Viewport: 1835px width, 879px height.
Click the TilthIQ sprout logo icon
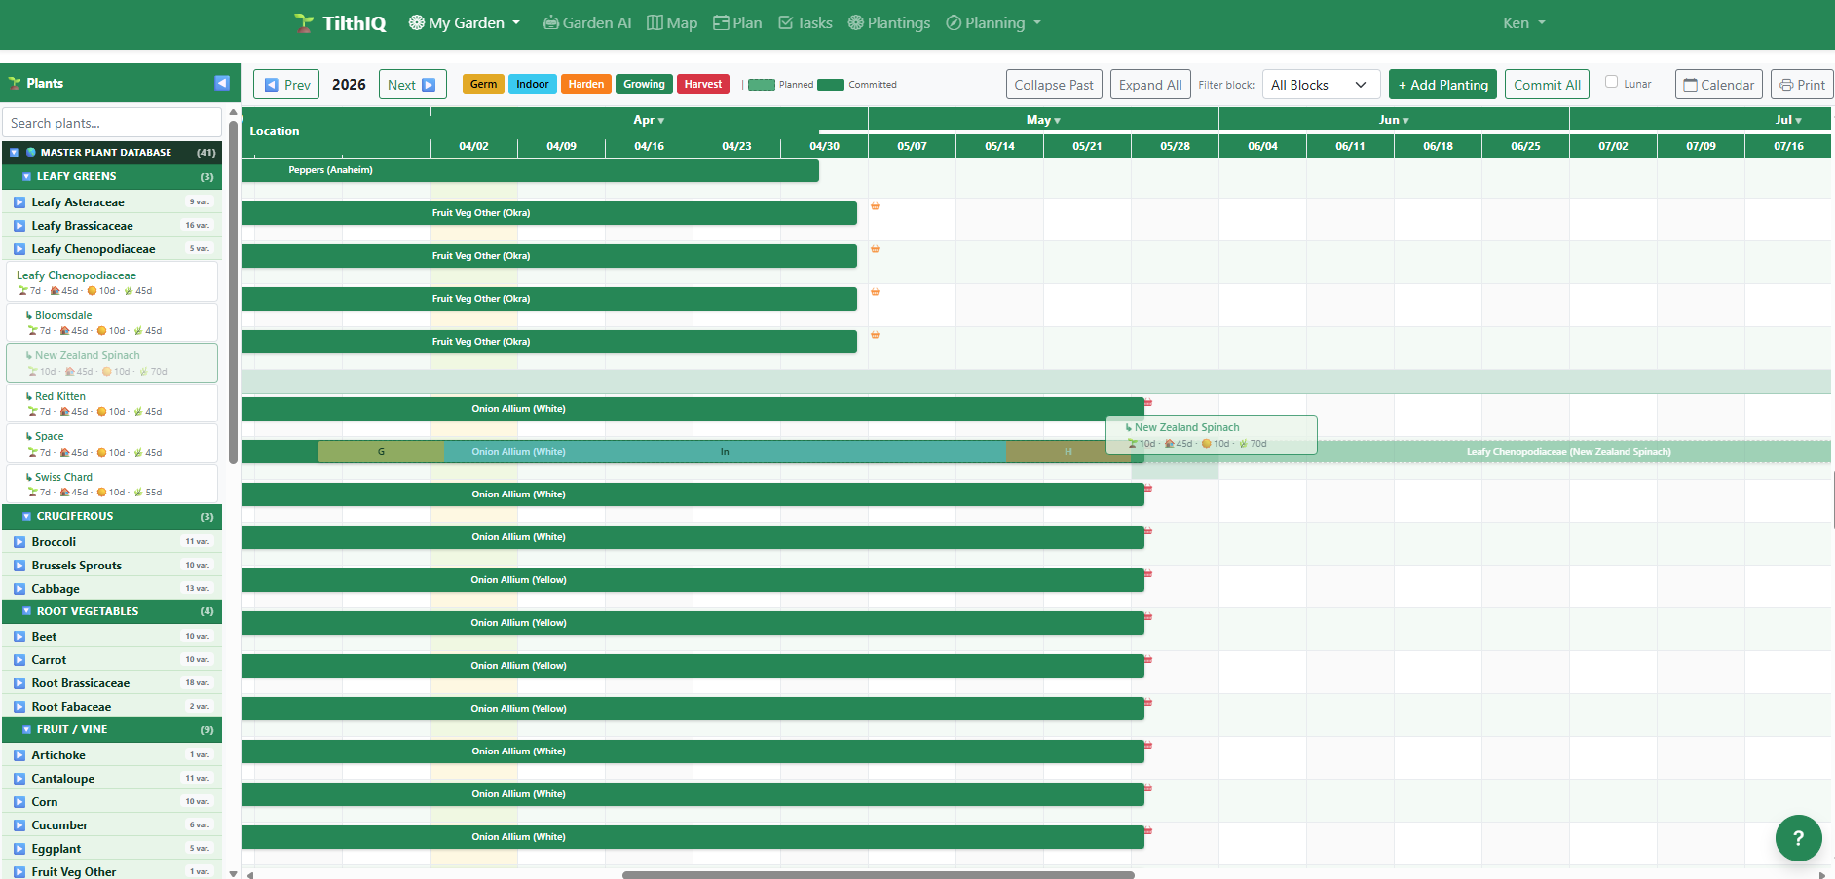(x=304, y=22)
